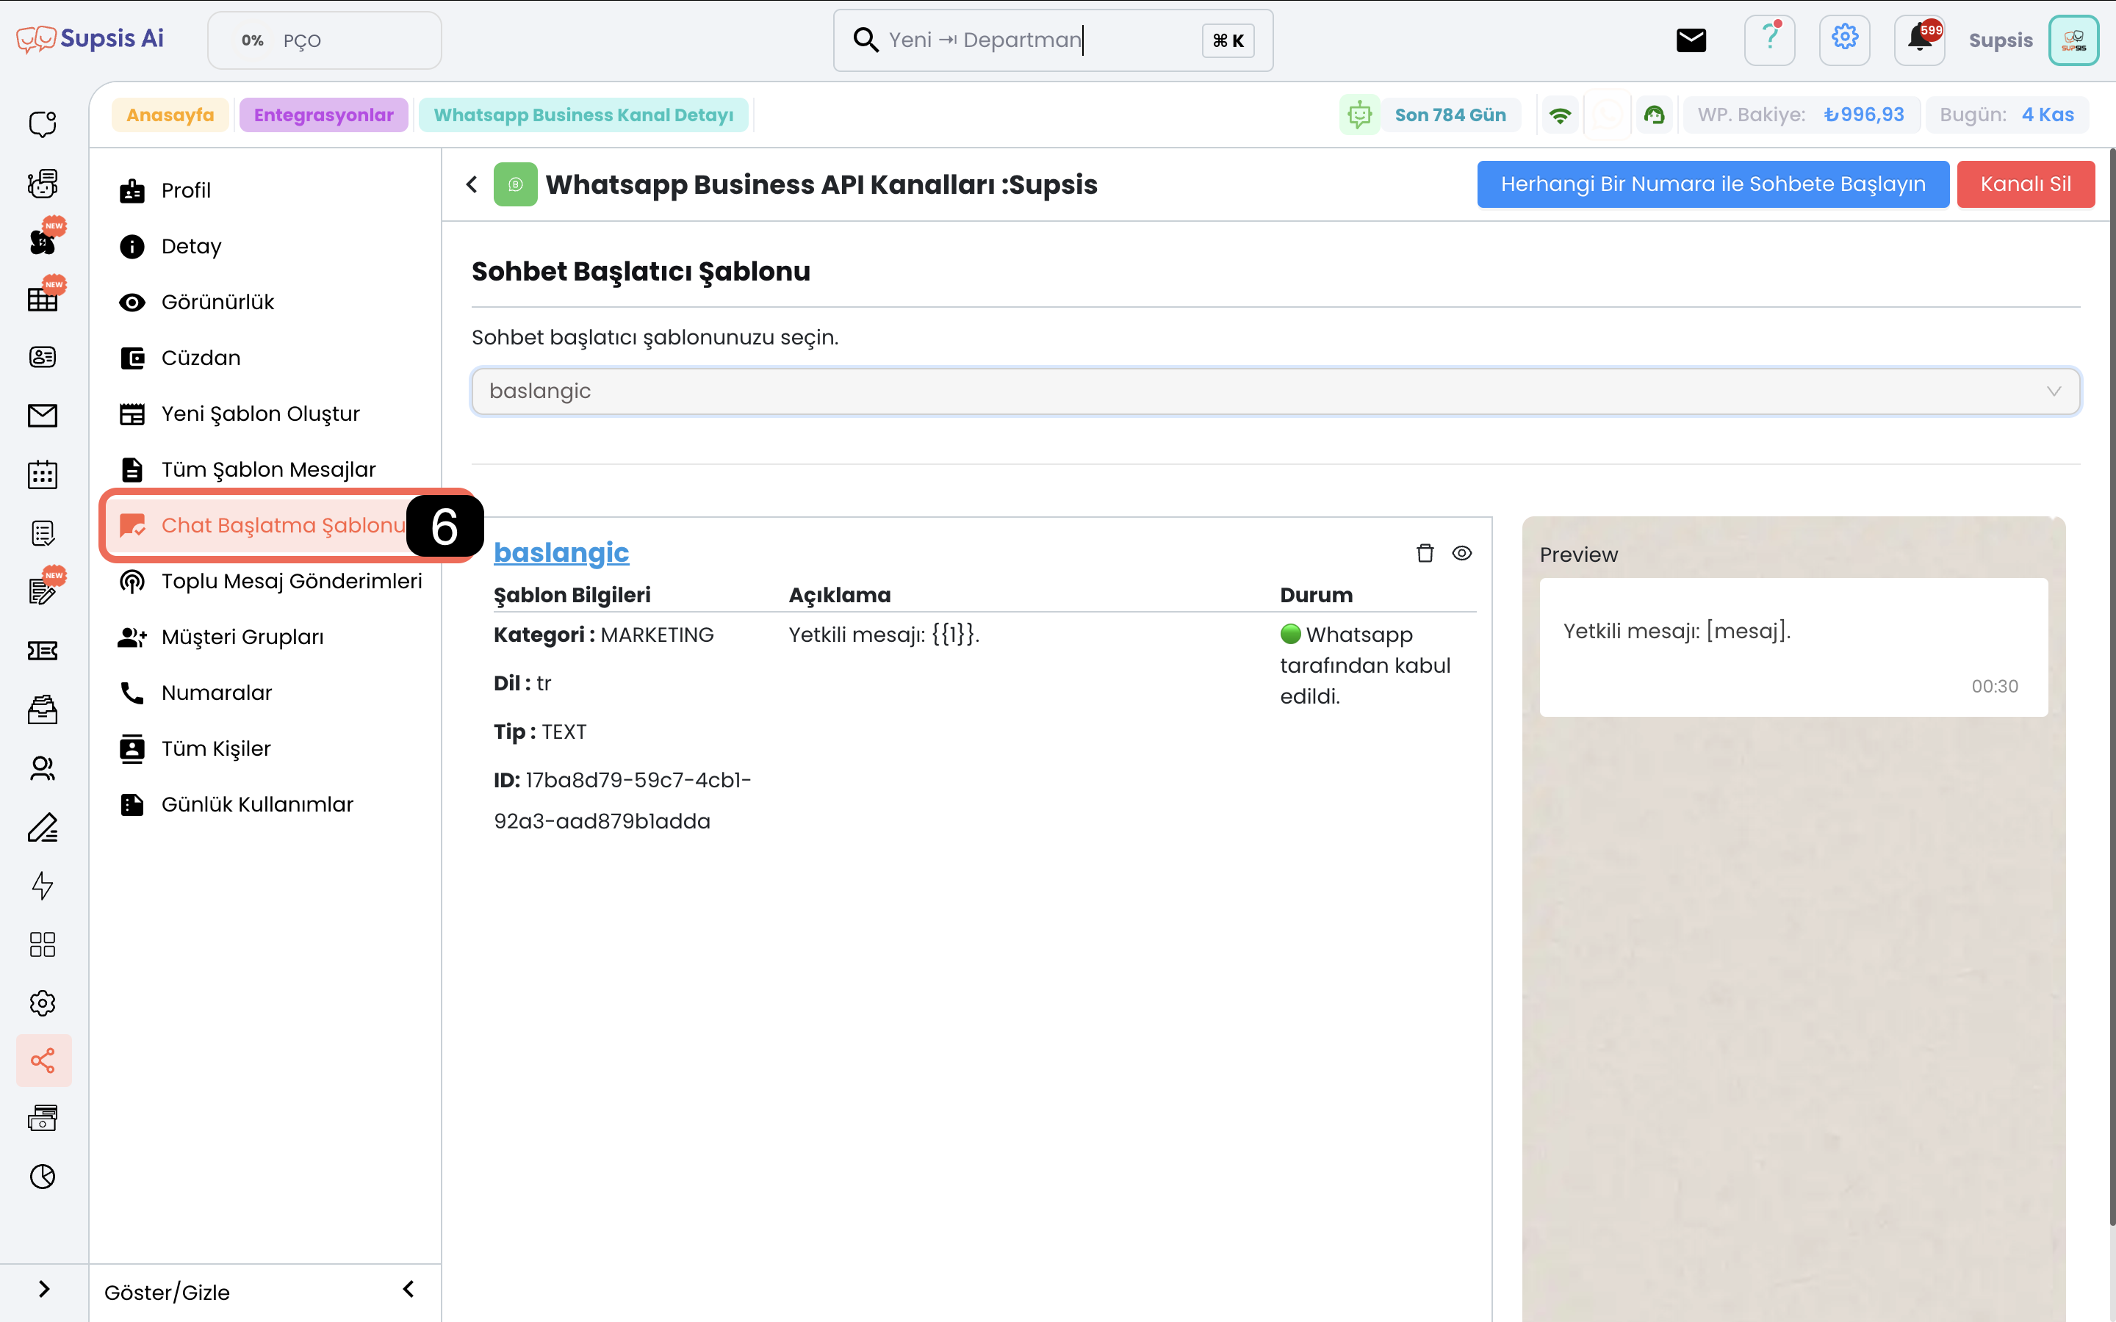The height and width of the screenshot is (1322, 2116).
Task: Expand the baslangic template dropdown
Action: (1275, 391)
